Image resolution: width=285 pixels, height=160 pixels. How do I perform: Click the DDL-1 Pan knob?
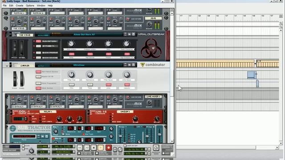point(69,119)
